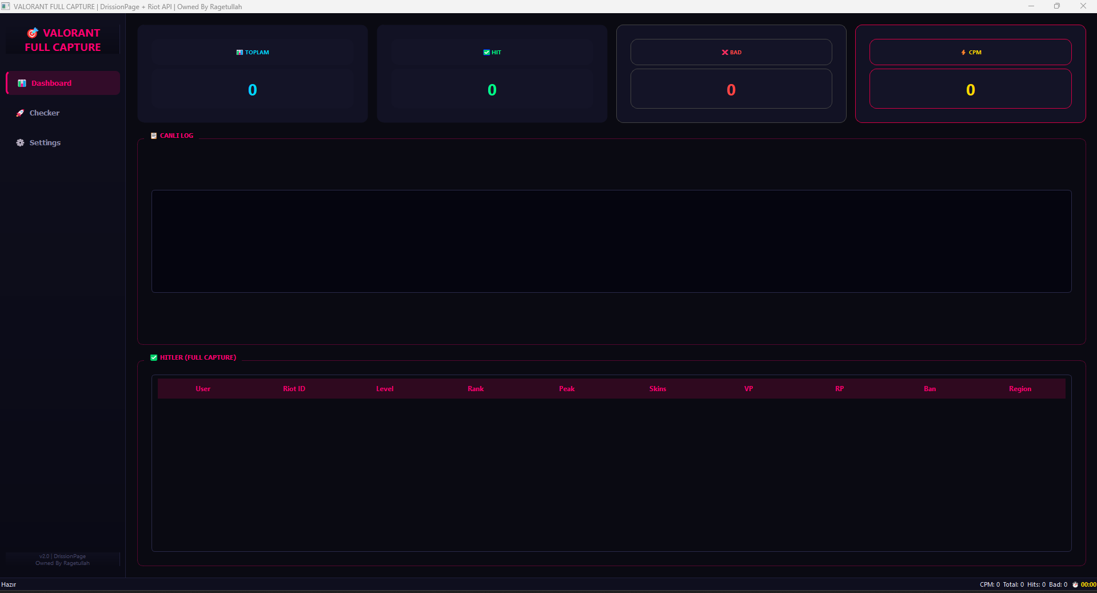Click the VP column header
The height and width of the screenshot is (593, 1097).
[x=748, y=389]
